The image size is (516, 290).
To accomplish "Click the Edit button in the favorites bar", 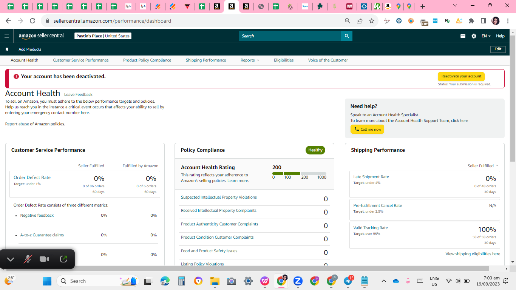I will 498,49.
